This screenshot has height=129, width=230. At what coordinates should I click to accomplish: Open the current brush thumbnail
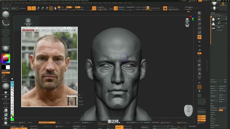(6, 14)
